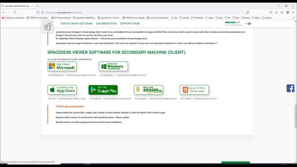Open IRIS Seismic Monitor bookmark

(x=61, y=18)
